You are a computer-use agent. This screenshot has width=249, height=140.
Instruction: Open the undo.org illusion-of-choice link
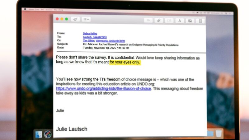click(x=103, y=89)
